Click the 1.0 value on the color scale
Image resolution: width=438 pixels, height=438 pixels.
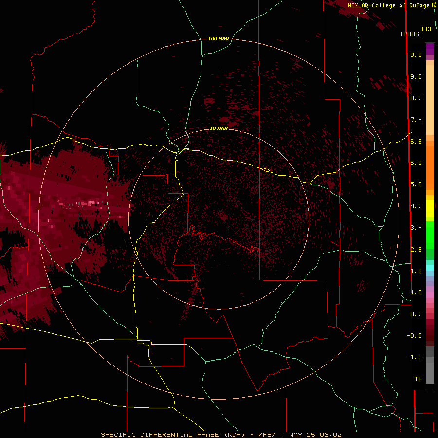416,292
